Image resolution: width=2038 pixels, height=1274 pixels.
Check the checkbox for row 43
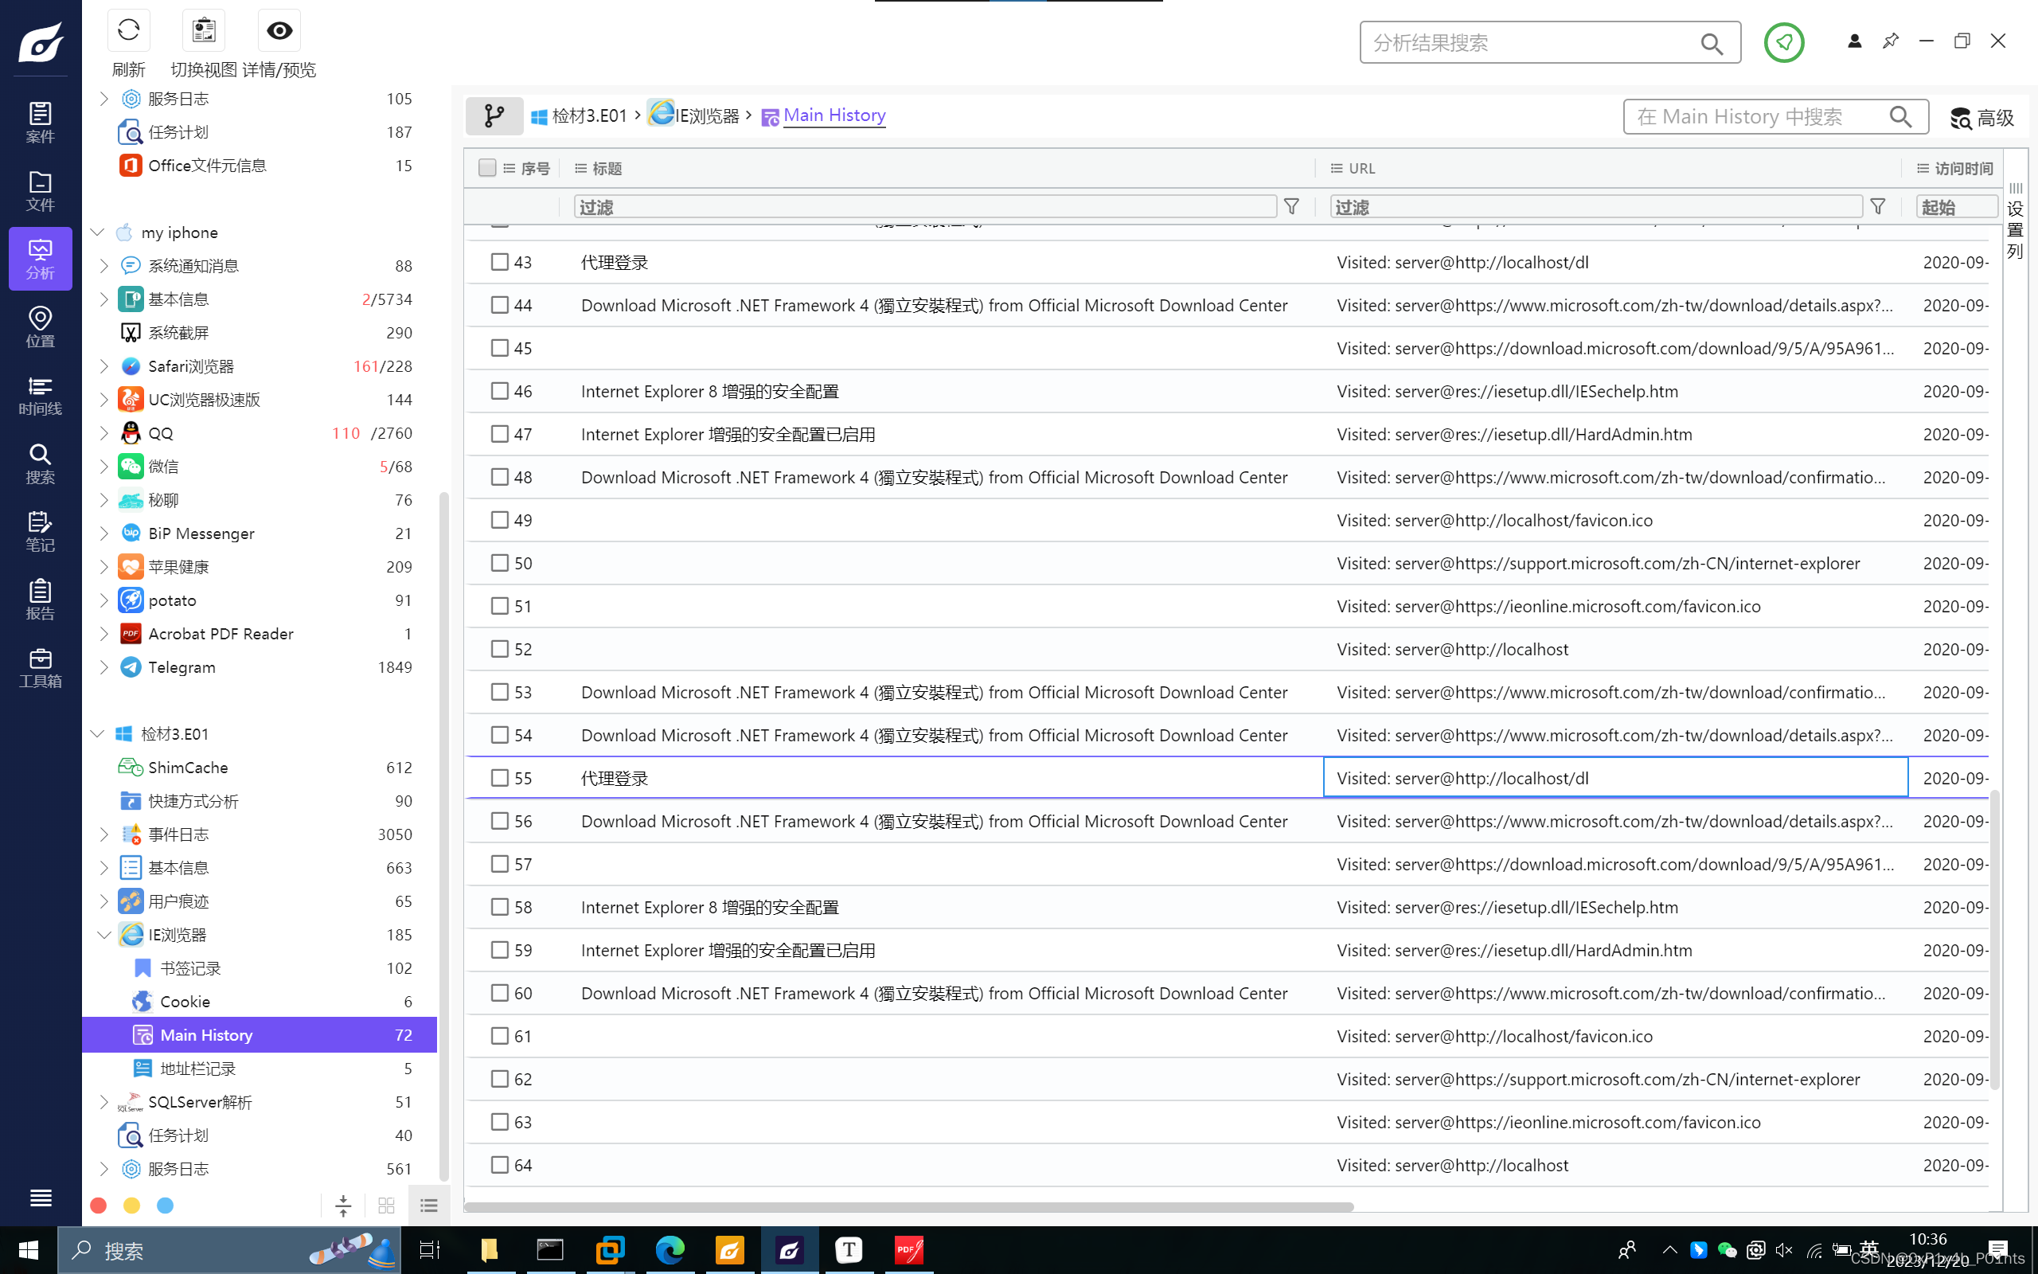pos(499,262)
